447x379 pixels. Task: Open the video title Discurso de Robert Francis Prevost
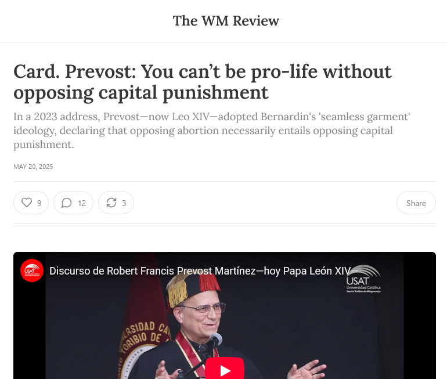[x=200, y=270]
